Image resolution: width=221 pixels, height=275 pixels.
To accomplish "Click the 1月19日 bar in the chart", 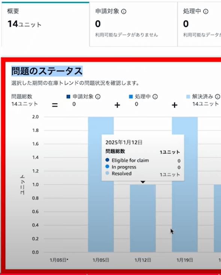I will point(185,185).
